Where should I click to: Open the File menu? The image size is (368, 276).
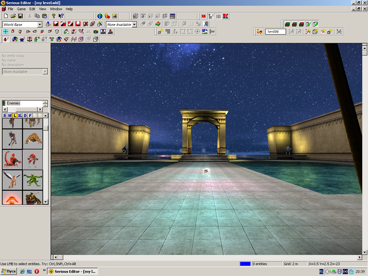click(11, 9)
